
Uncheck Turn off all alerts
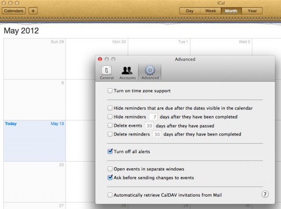[x=110, y=151]
